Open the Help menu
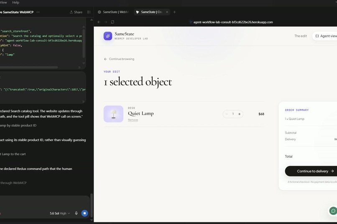337x224 pixels. tap(16, 3)
